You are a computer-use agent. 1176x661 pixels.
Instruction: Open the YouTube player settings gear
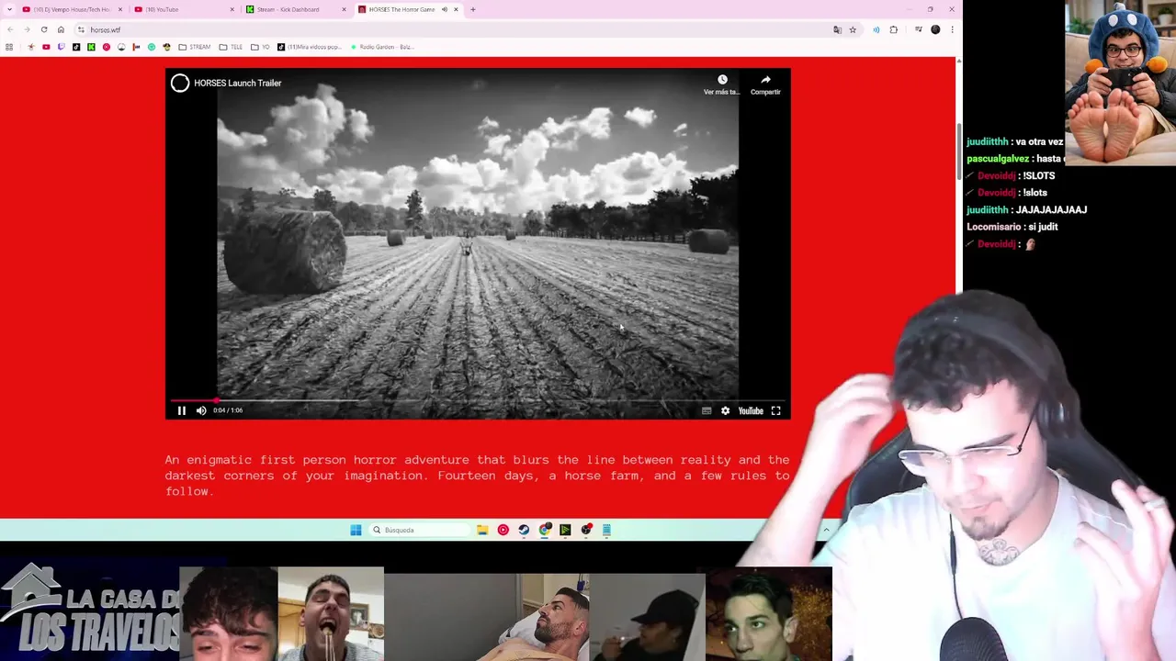coord(725,410)
